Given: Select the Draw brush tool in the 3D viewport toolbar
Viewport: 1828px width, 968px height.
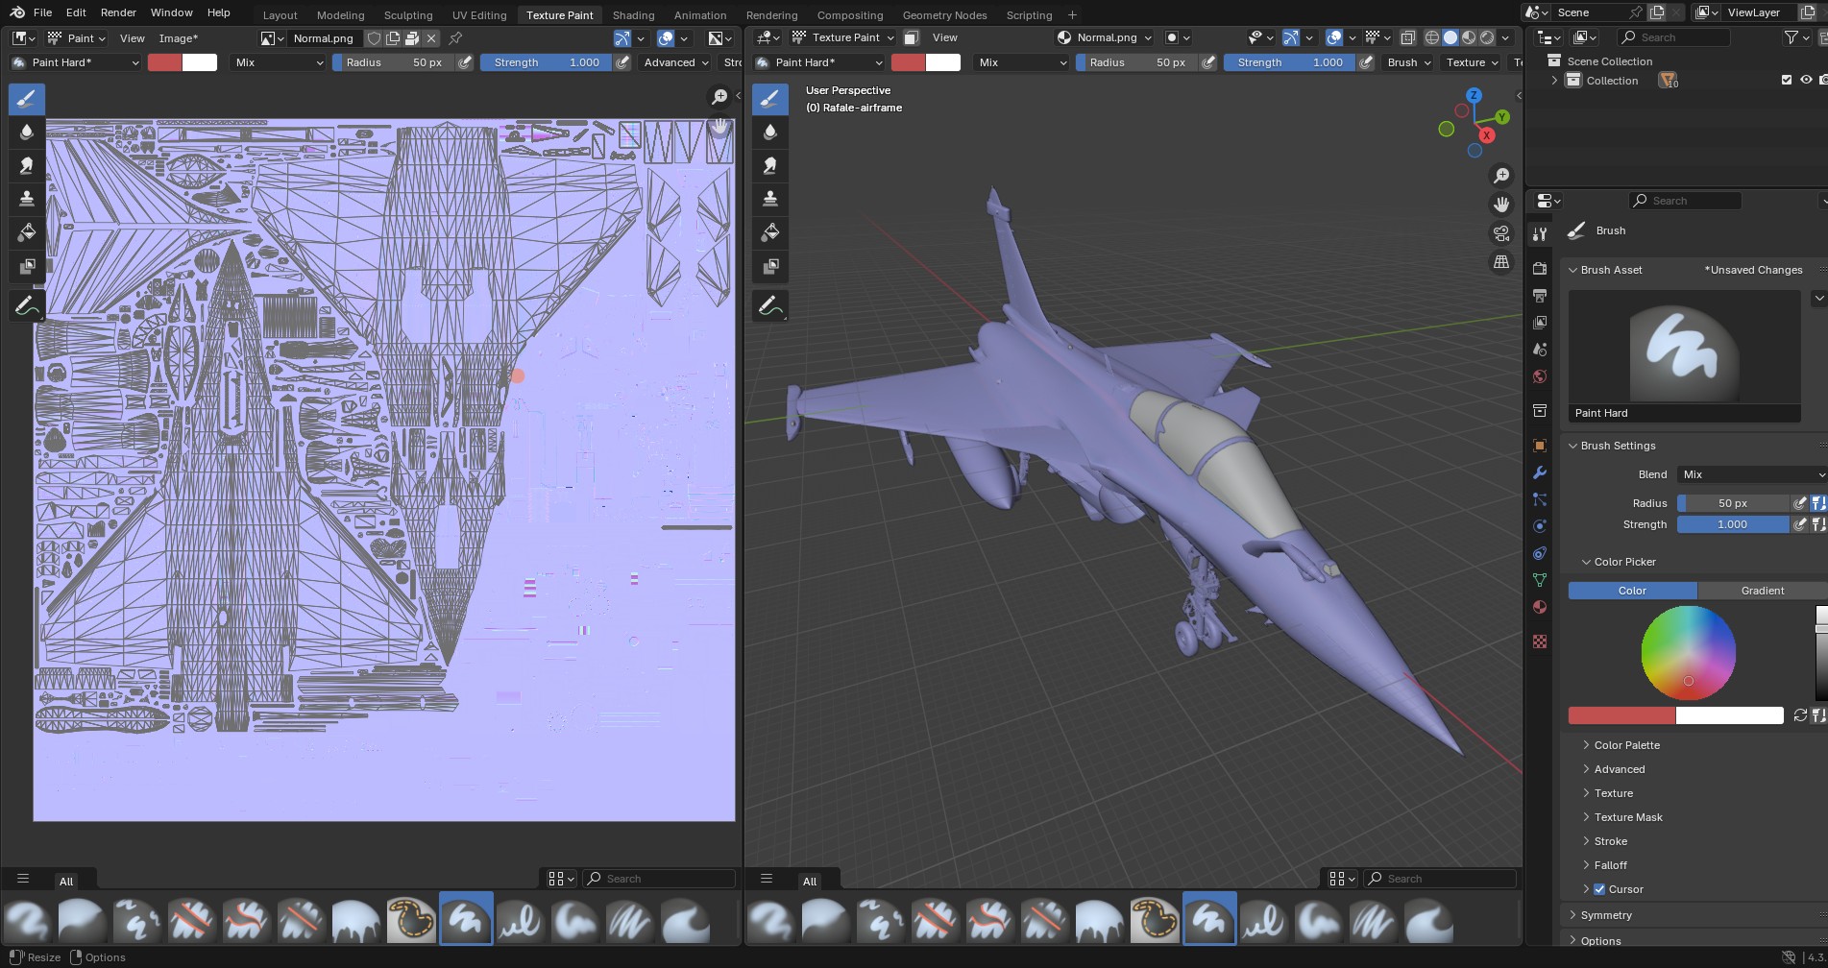Looking at the screenshot, I should tap(769, 98).
